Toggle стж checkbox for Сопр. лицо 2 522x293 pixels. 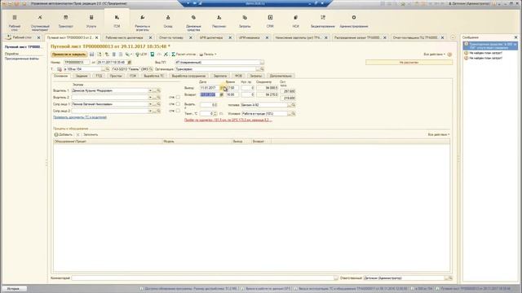(x=178, y=111)
